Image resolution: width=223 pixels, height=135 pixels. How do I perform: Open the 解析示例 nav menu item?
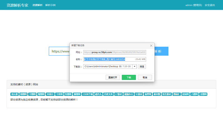point(50,5)
